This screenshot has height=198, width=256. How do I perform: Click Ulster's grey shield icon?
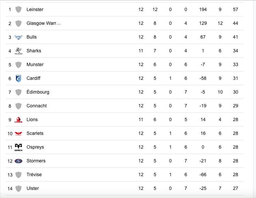(x=18, y=188)
